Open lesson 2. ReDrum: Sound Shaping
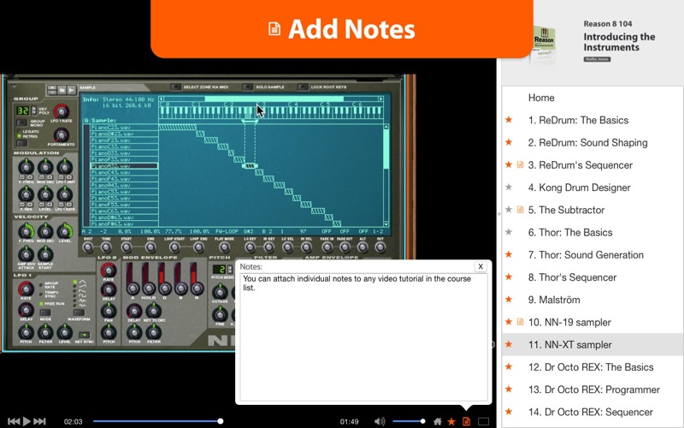 pyautogui.click(x=587, y=142)
